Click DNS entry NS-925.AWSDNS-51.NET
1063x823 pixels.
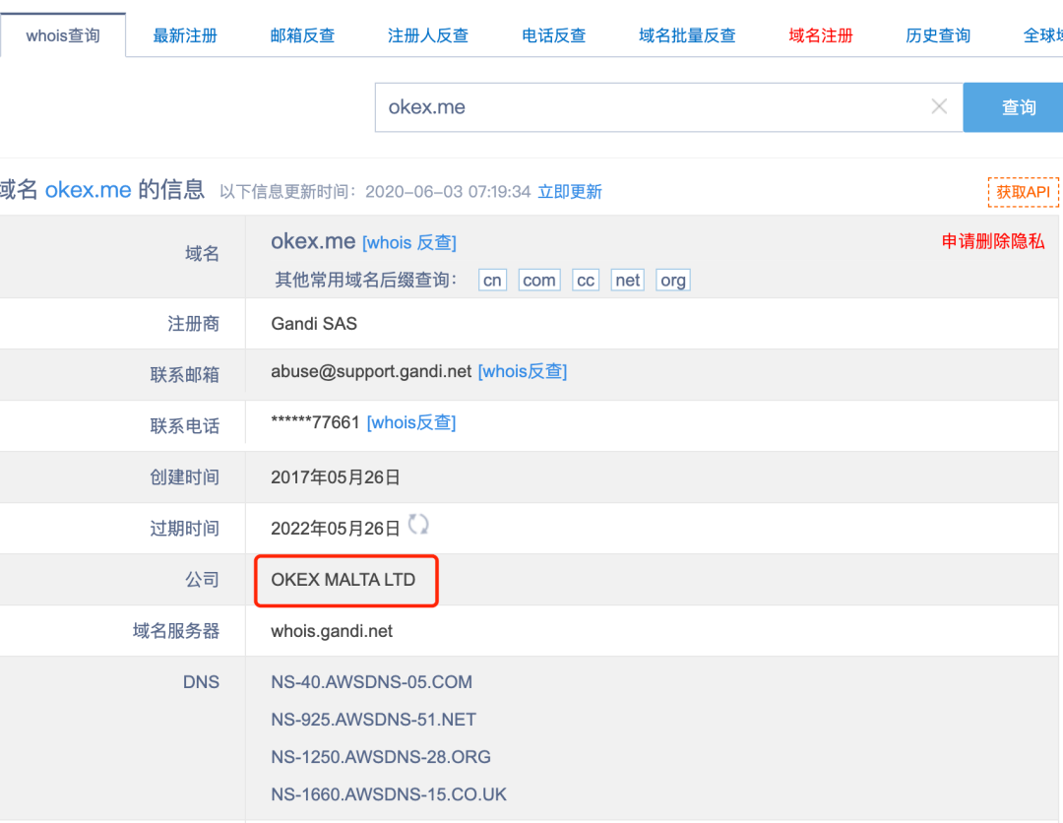[x=374, y=720]
